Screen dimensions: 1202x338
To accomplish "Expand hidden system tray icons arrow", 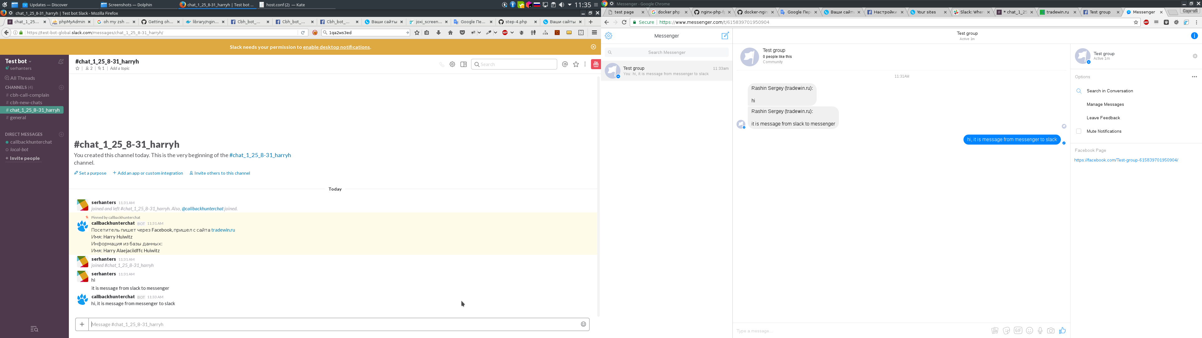I will click(569, 5).
